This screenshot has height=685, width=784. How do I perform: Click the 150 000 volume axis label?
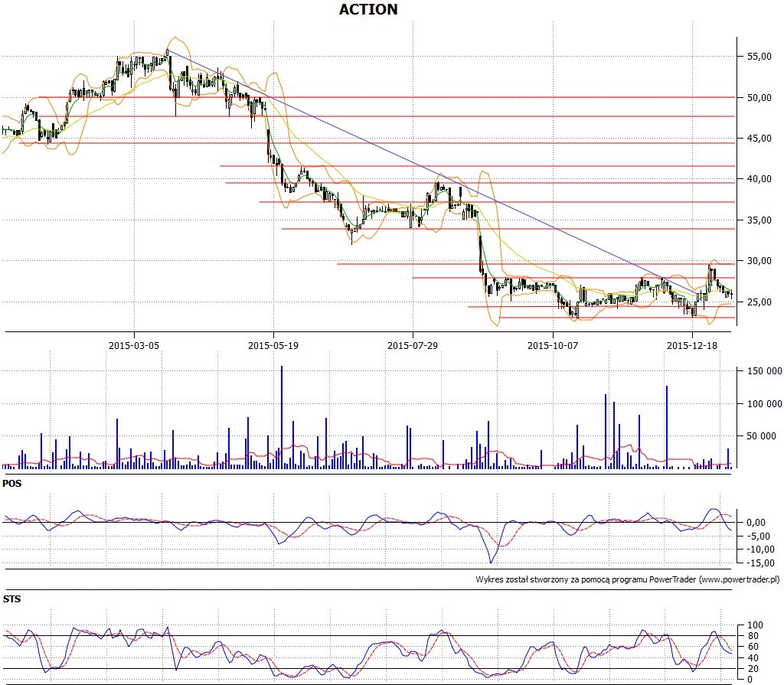765,371
